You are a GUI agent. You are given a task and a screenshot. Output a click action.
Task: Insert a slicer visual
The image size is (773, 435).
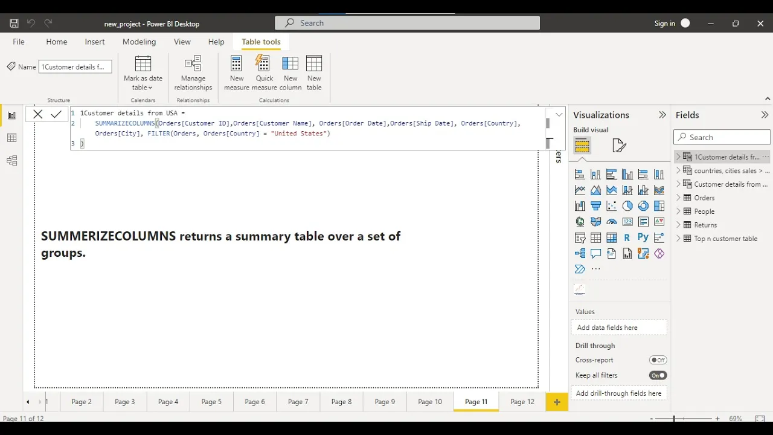pyautogui.click(x=580, y=237)
